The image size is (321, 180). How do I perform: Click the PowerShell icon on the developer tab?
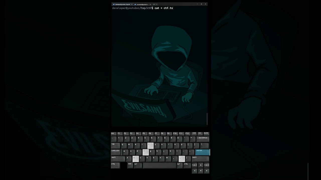coord(114,4)
